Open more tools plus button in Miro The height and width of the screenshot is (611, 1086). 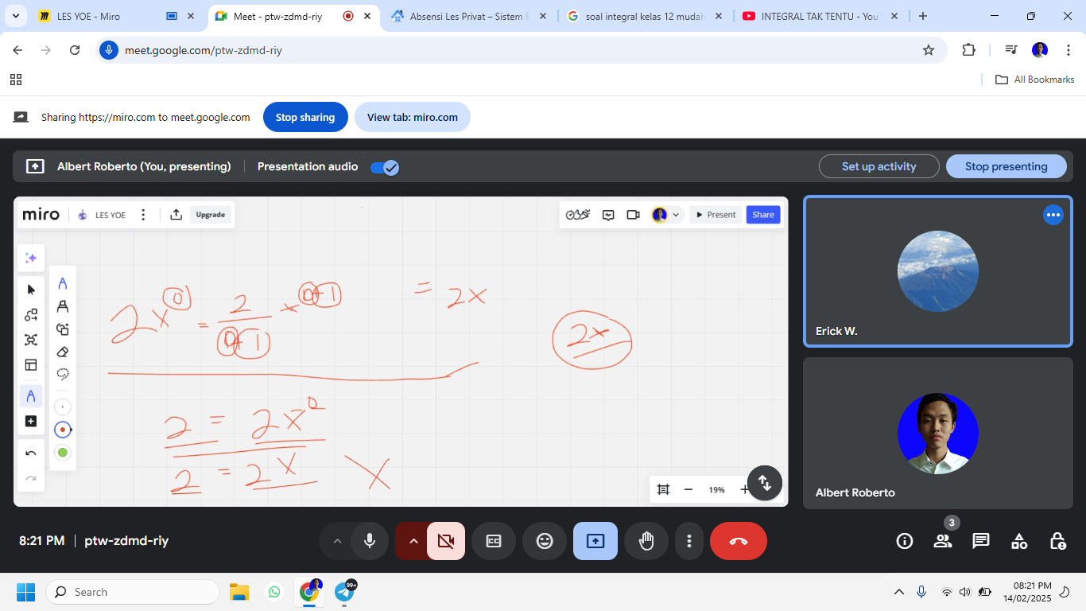pos(31,422)
